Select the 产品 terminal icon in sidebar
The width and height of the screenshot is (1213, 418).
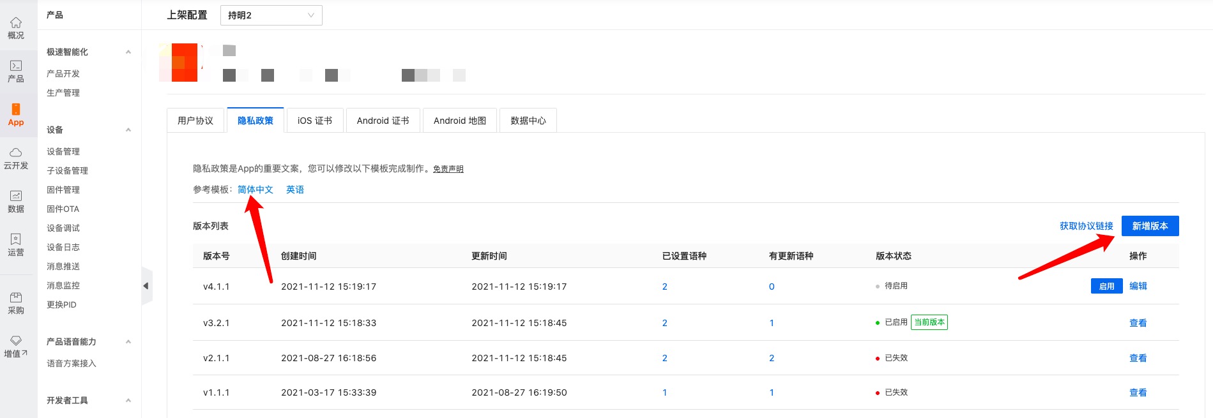click(x=16, y=66)
